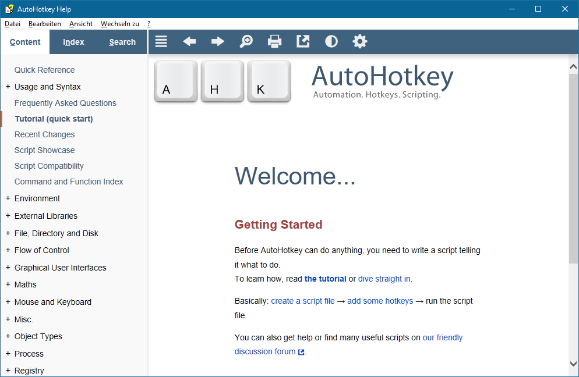Open the Wechseln zu menu

(119, 24)
